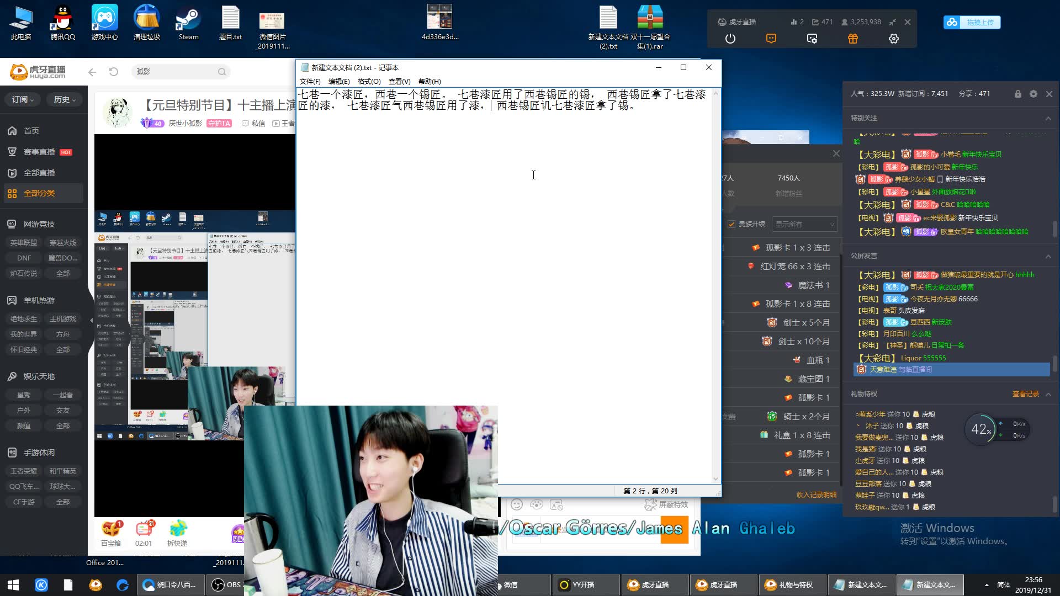Click 编辑(E) menu in Notepad
Image resolution: width=1060 pixels, height=596 pixels.
(338, 82)
